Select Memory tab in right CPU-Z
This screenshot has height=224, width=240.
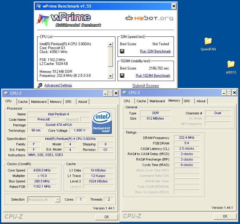[x=174, y=101]
